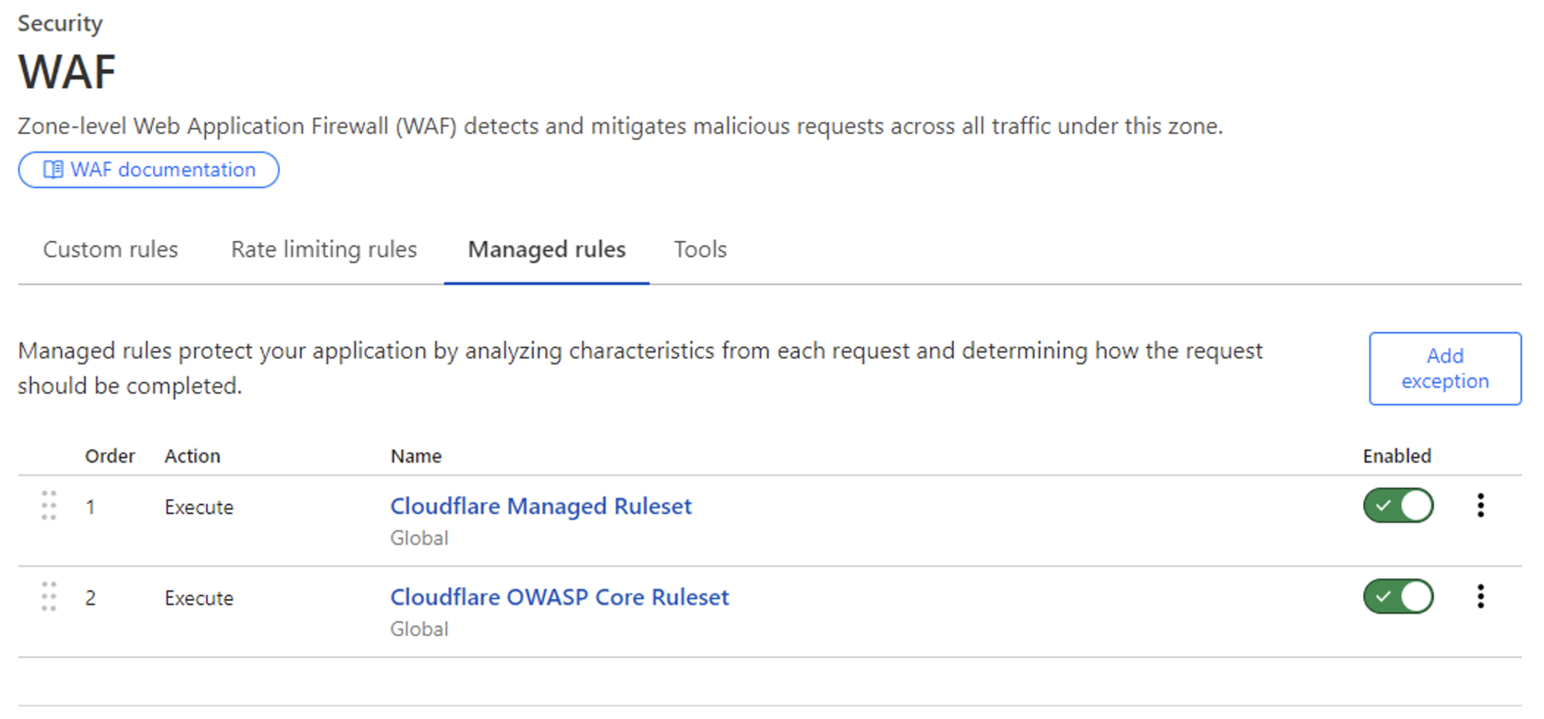Click the Action column header
Screen dimensions: 1544x719
(x=192, y=456)
